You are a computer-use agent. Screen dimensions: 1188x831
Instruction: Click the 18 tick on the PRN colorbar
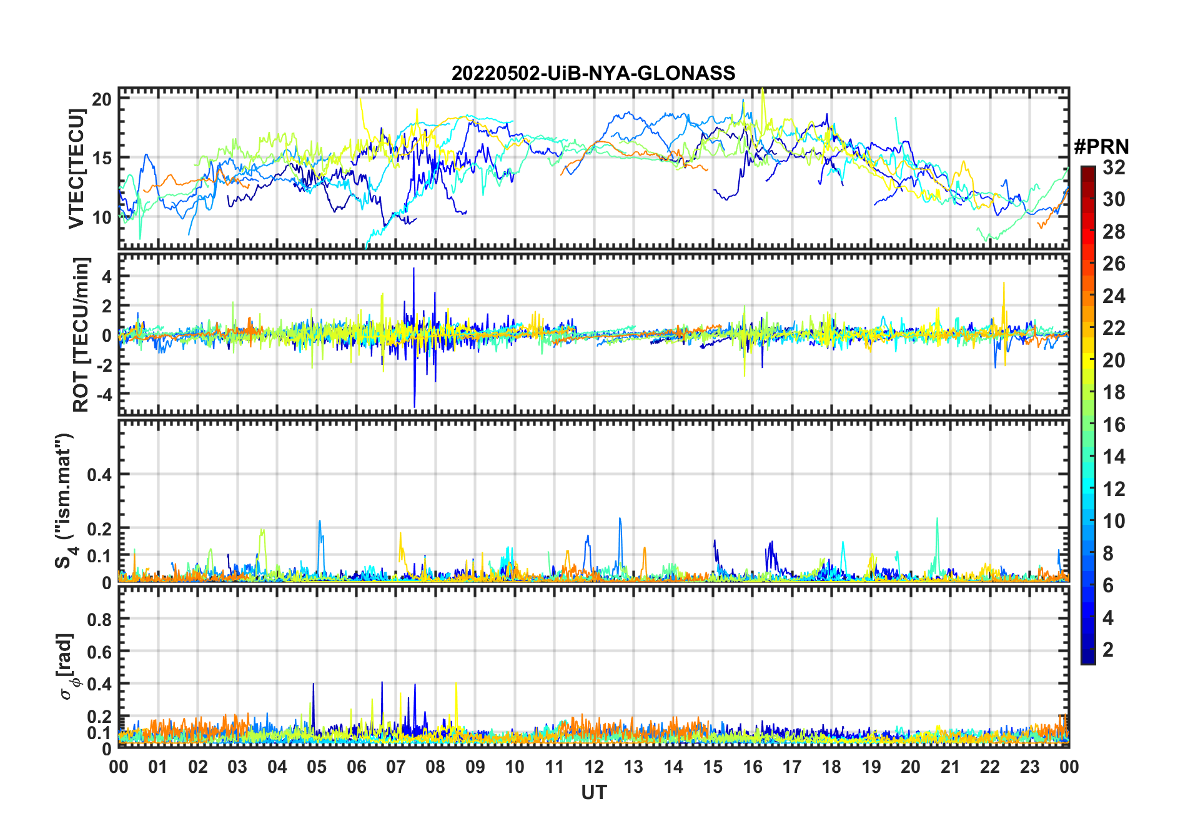(x=1114, y=392)
